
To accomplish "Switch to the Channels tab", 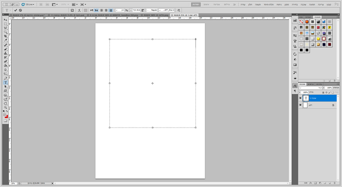I will [x=310, y=84].
